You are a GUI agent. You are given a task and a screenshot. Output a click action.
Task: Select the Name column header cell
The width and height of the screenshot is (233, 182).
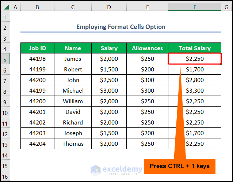[x=73, y=48]
